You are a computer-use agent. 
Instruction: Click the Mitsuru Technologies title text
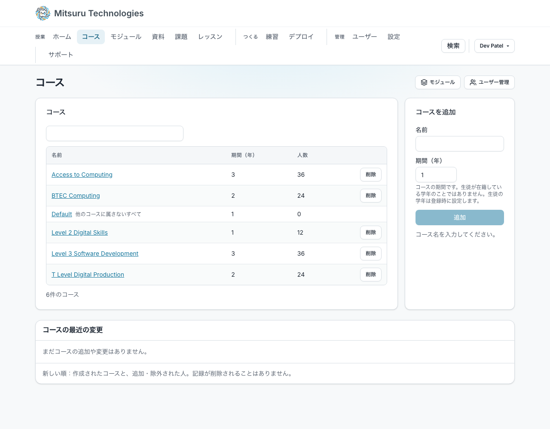(99, 13)
